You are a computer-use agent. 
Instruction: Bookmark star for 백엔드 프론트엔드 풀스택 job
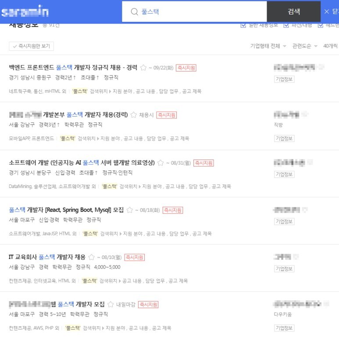143,67
